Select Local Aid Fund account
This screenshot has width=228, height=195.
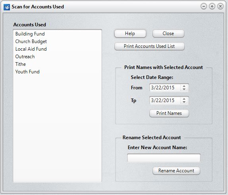(x=57, y=49)
